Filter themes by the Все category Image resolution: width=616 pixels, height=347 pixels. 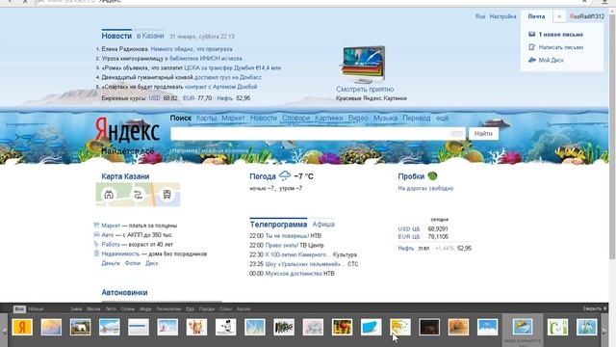19,308
